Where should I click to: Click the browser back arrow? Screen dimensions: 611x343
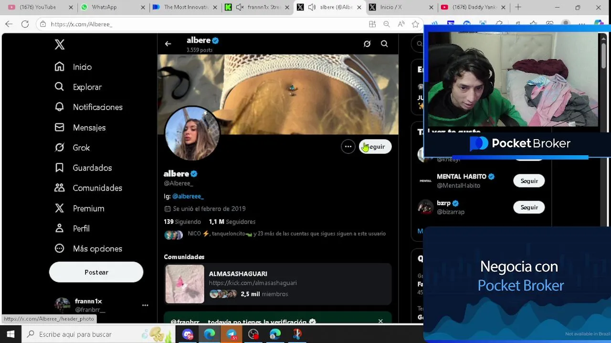[x=9, y=24]
